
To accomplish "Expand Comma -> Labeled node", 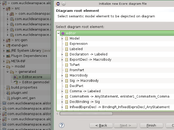I will pos(62,91).
